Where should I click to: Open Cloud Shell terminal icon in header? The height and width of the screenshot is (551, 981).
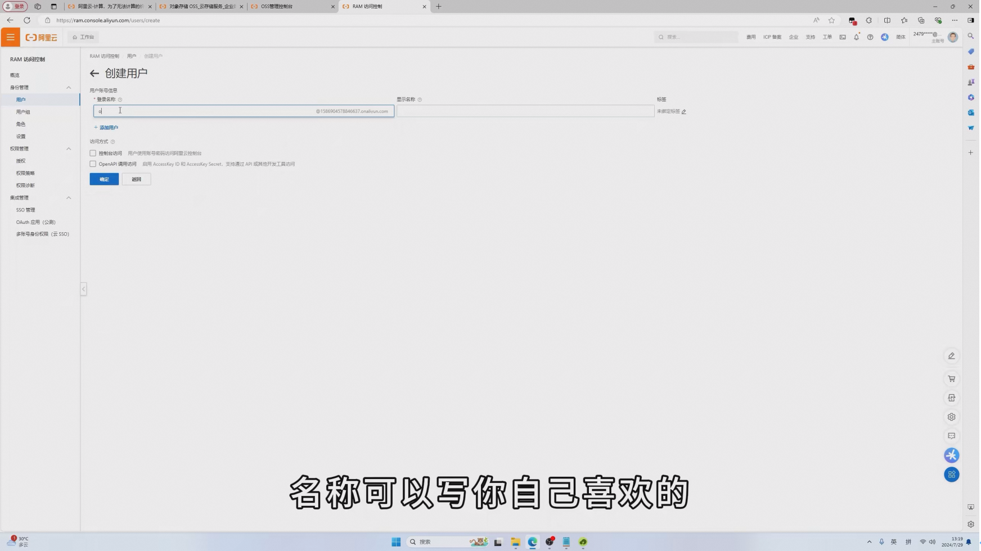[x=843, y=37]
